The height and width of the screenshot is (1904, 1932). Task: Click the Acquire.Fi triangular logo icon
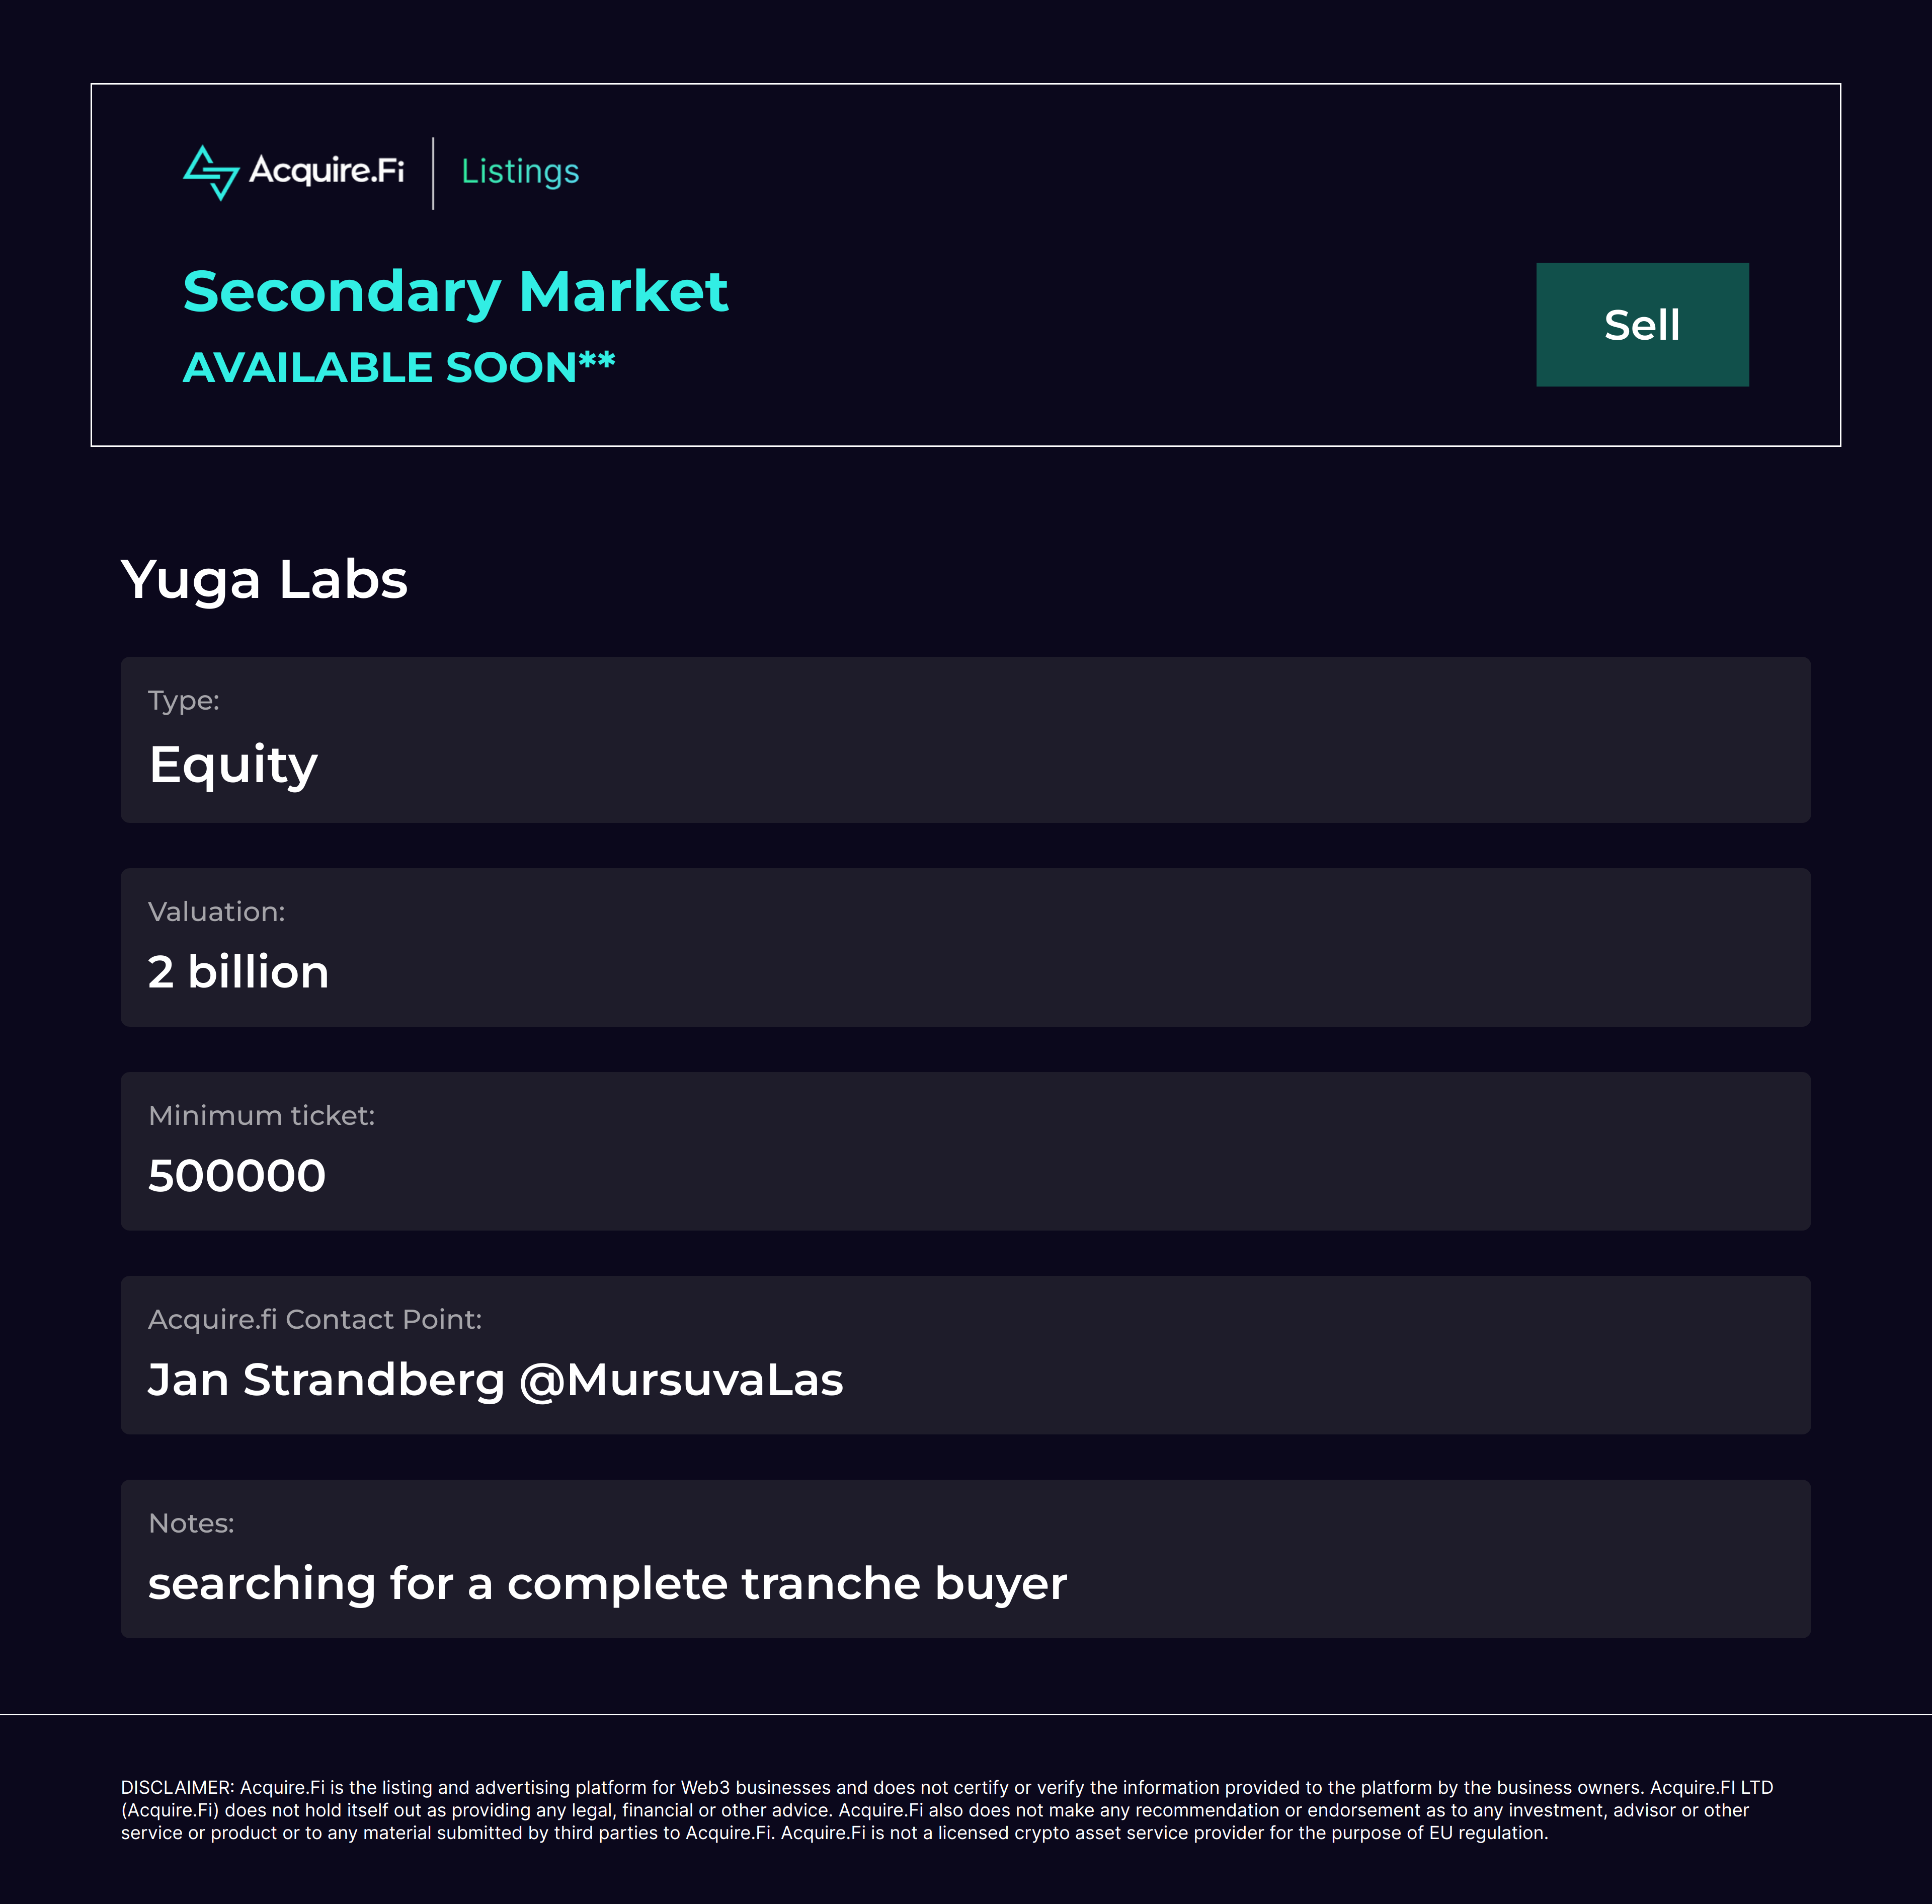[211, 172]
